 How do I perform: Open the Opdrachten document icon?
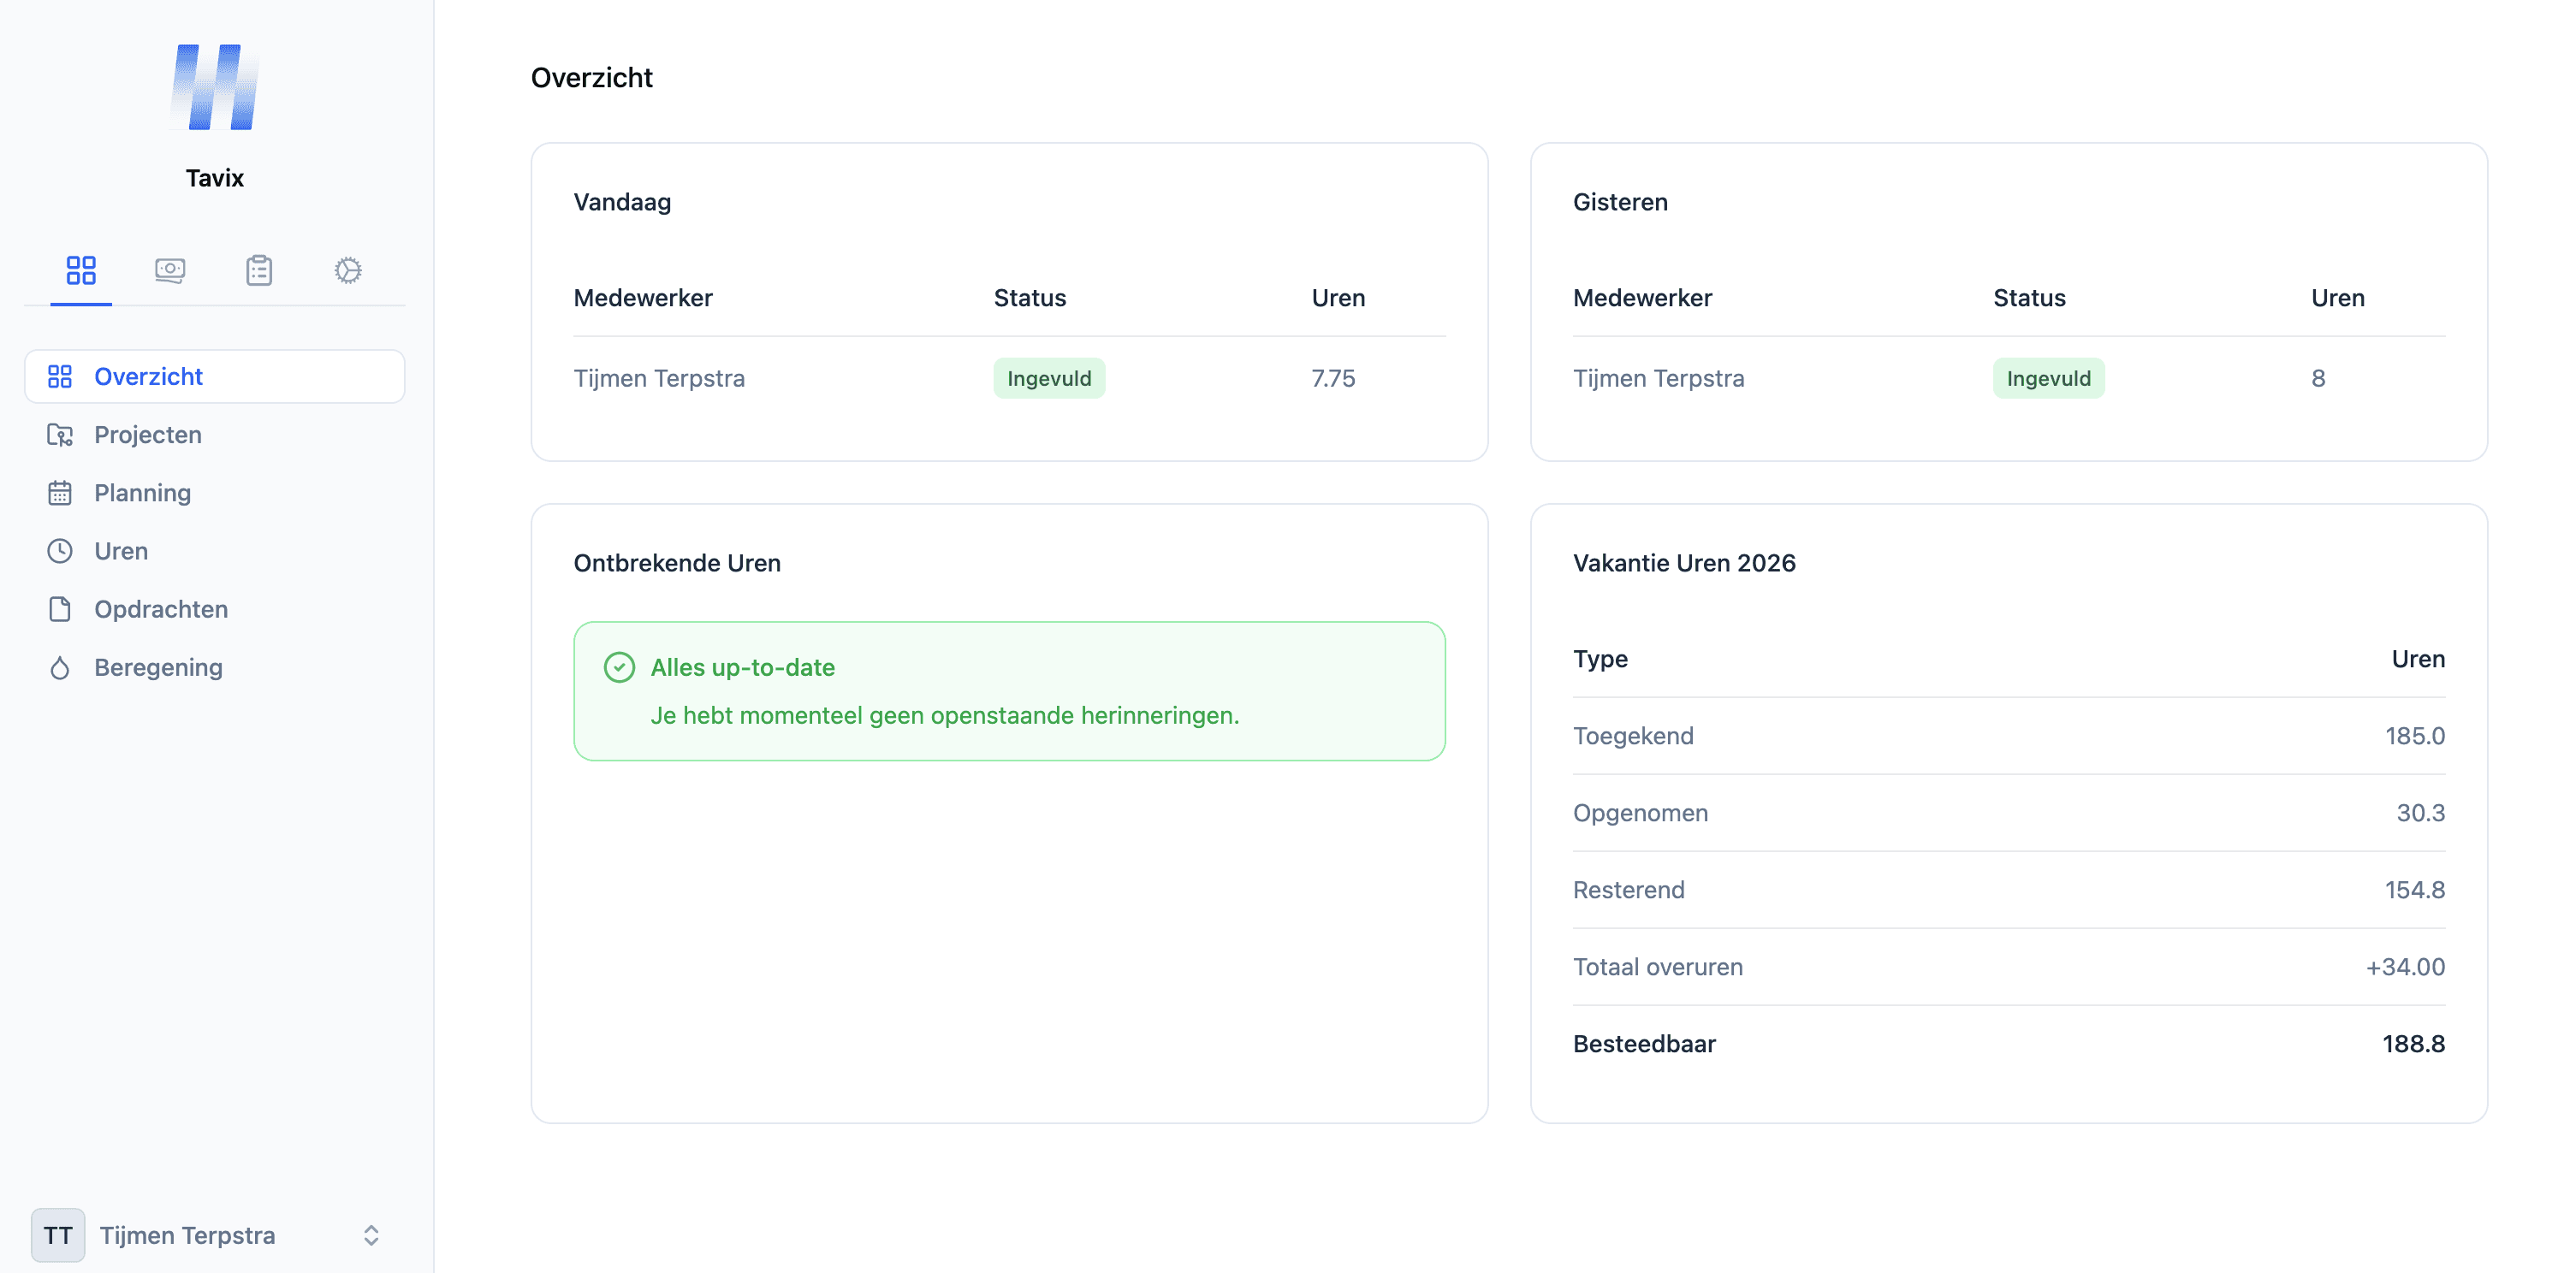(61, 609)
